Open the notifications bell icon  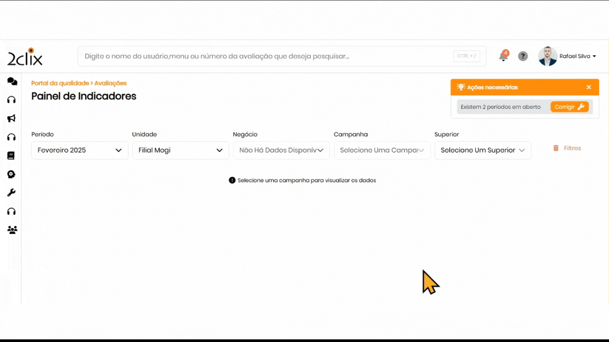(x=503, y=56)
